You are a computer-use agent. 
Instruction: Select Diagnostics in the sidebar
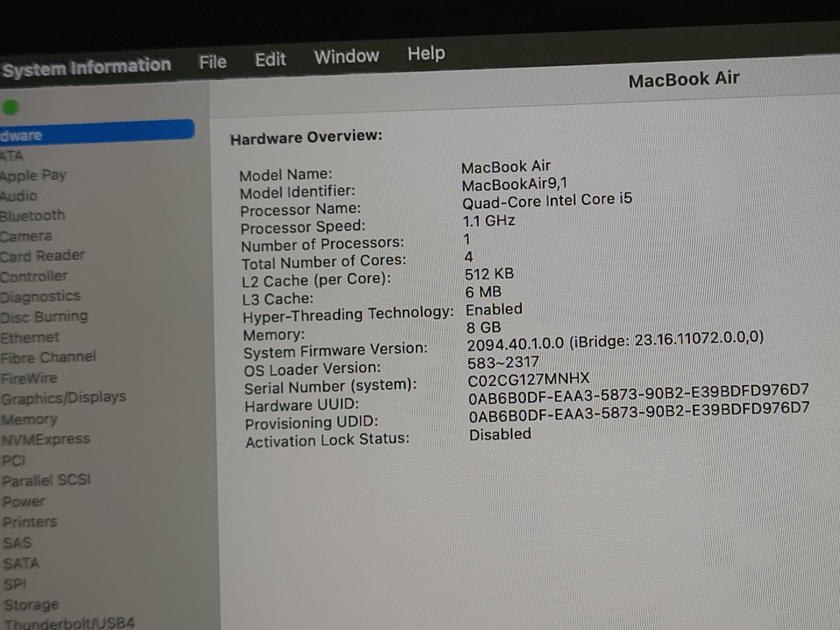40,296
